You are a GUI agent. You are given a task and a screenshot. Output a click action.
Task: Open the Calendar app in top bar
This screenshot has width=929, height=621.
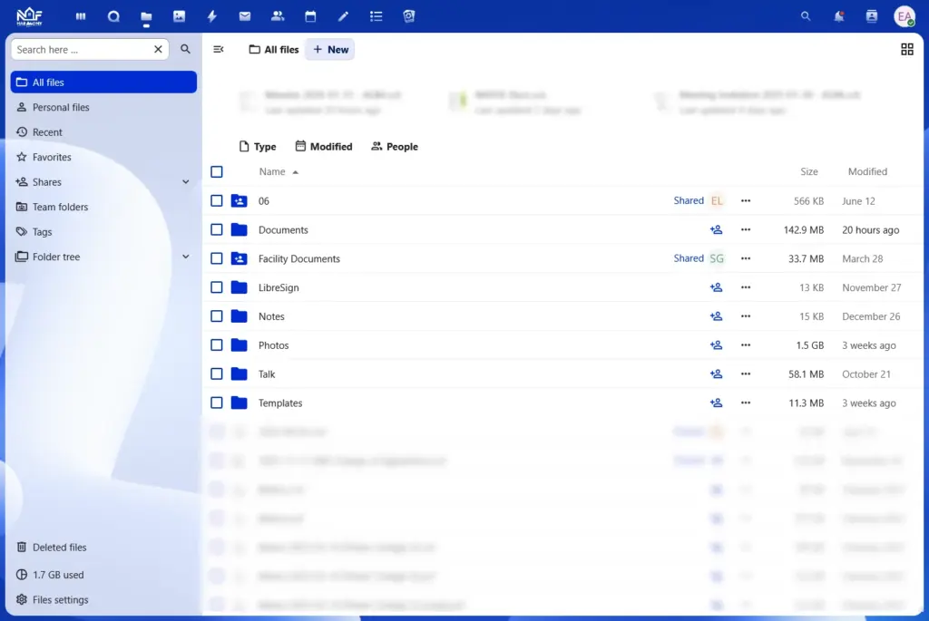(310, 16)
